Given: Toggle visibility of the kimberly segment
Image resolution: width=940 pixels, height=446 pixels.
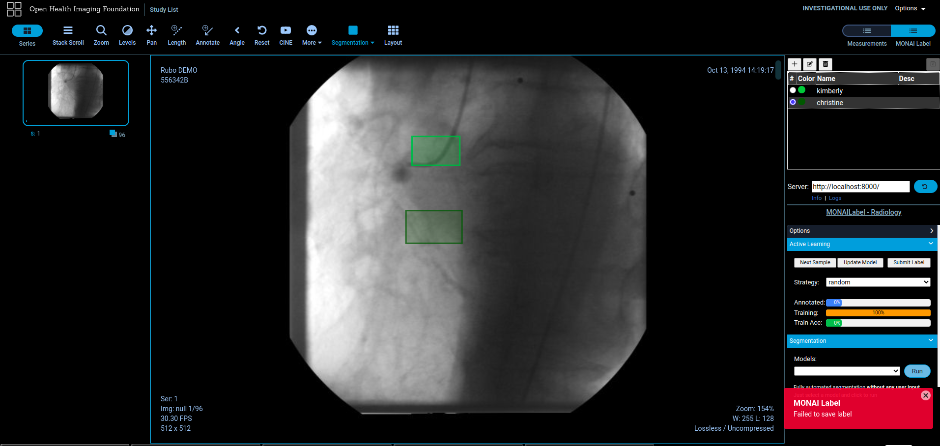Looking at the screenshot, I should click(793, 90).
